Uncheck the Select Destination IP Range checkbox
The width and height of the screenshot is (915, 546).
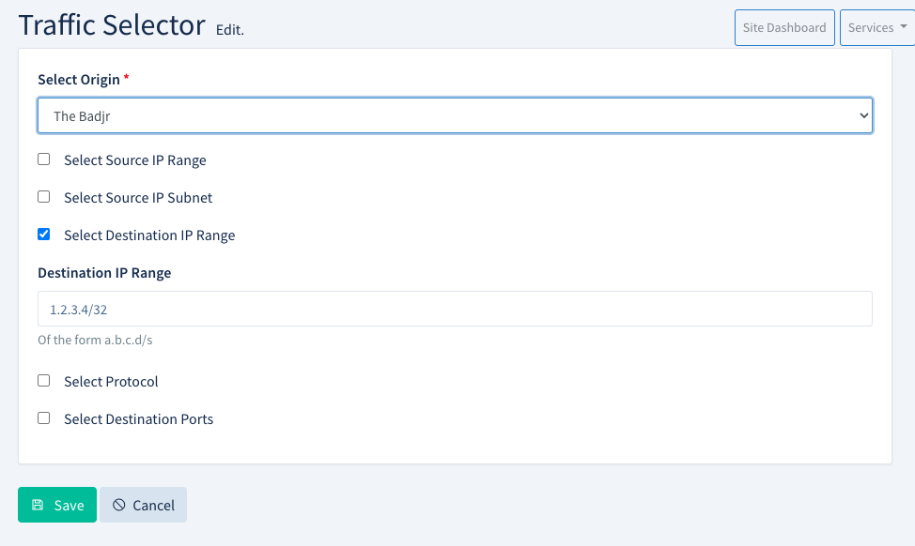tap(44, 235)
